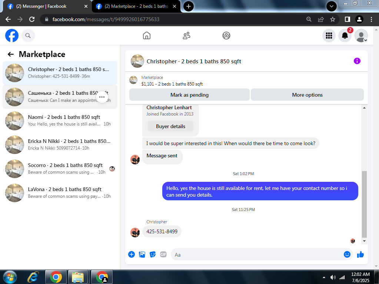Click the chat scroll down arrow
This screenshot has height=284, width=379.
point(364,241)
